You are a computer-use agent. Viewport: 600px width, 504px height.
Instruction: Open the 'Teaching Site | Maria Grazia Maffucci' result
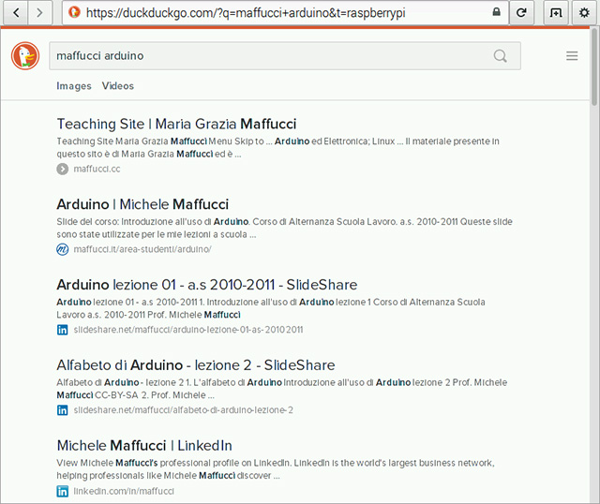[x=176, y=124]
